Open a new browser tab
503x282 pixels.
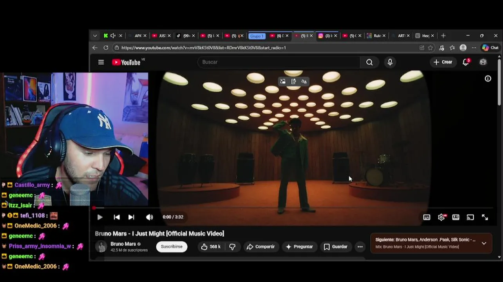coord(443,36)
